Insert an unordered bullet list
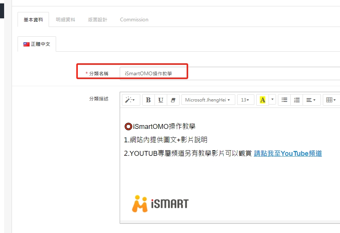This screenshot has width=340, height=233. (284, 100)
